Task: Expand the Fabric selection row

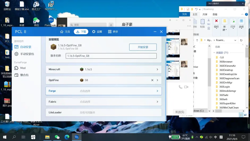Action: pos(104,102)
